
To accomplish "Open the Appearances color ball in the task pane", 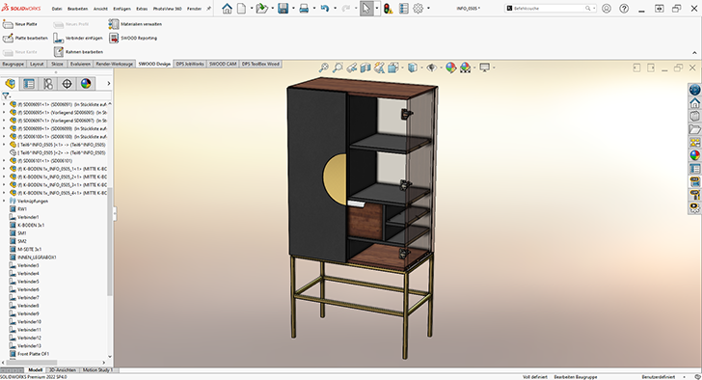I will [695, 155].
